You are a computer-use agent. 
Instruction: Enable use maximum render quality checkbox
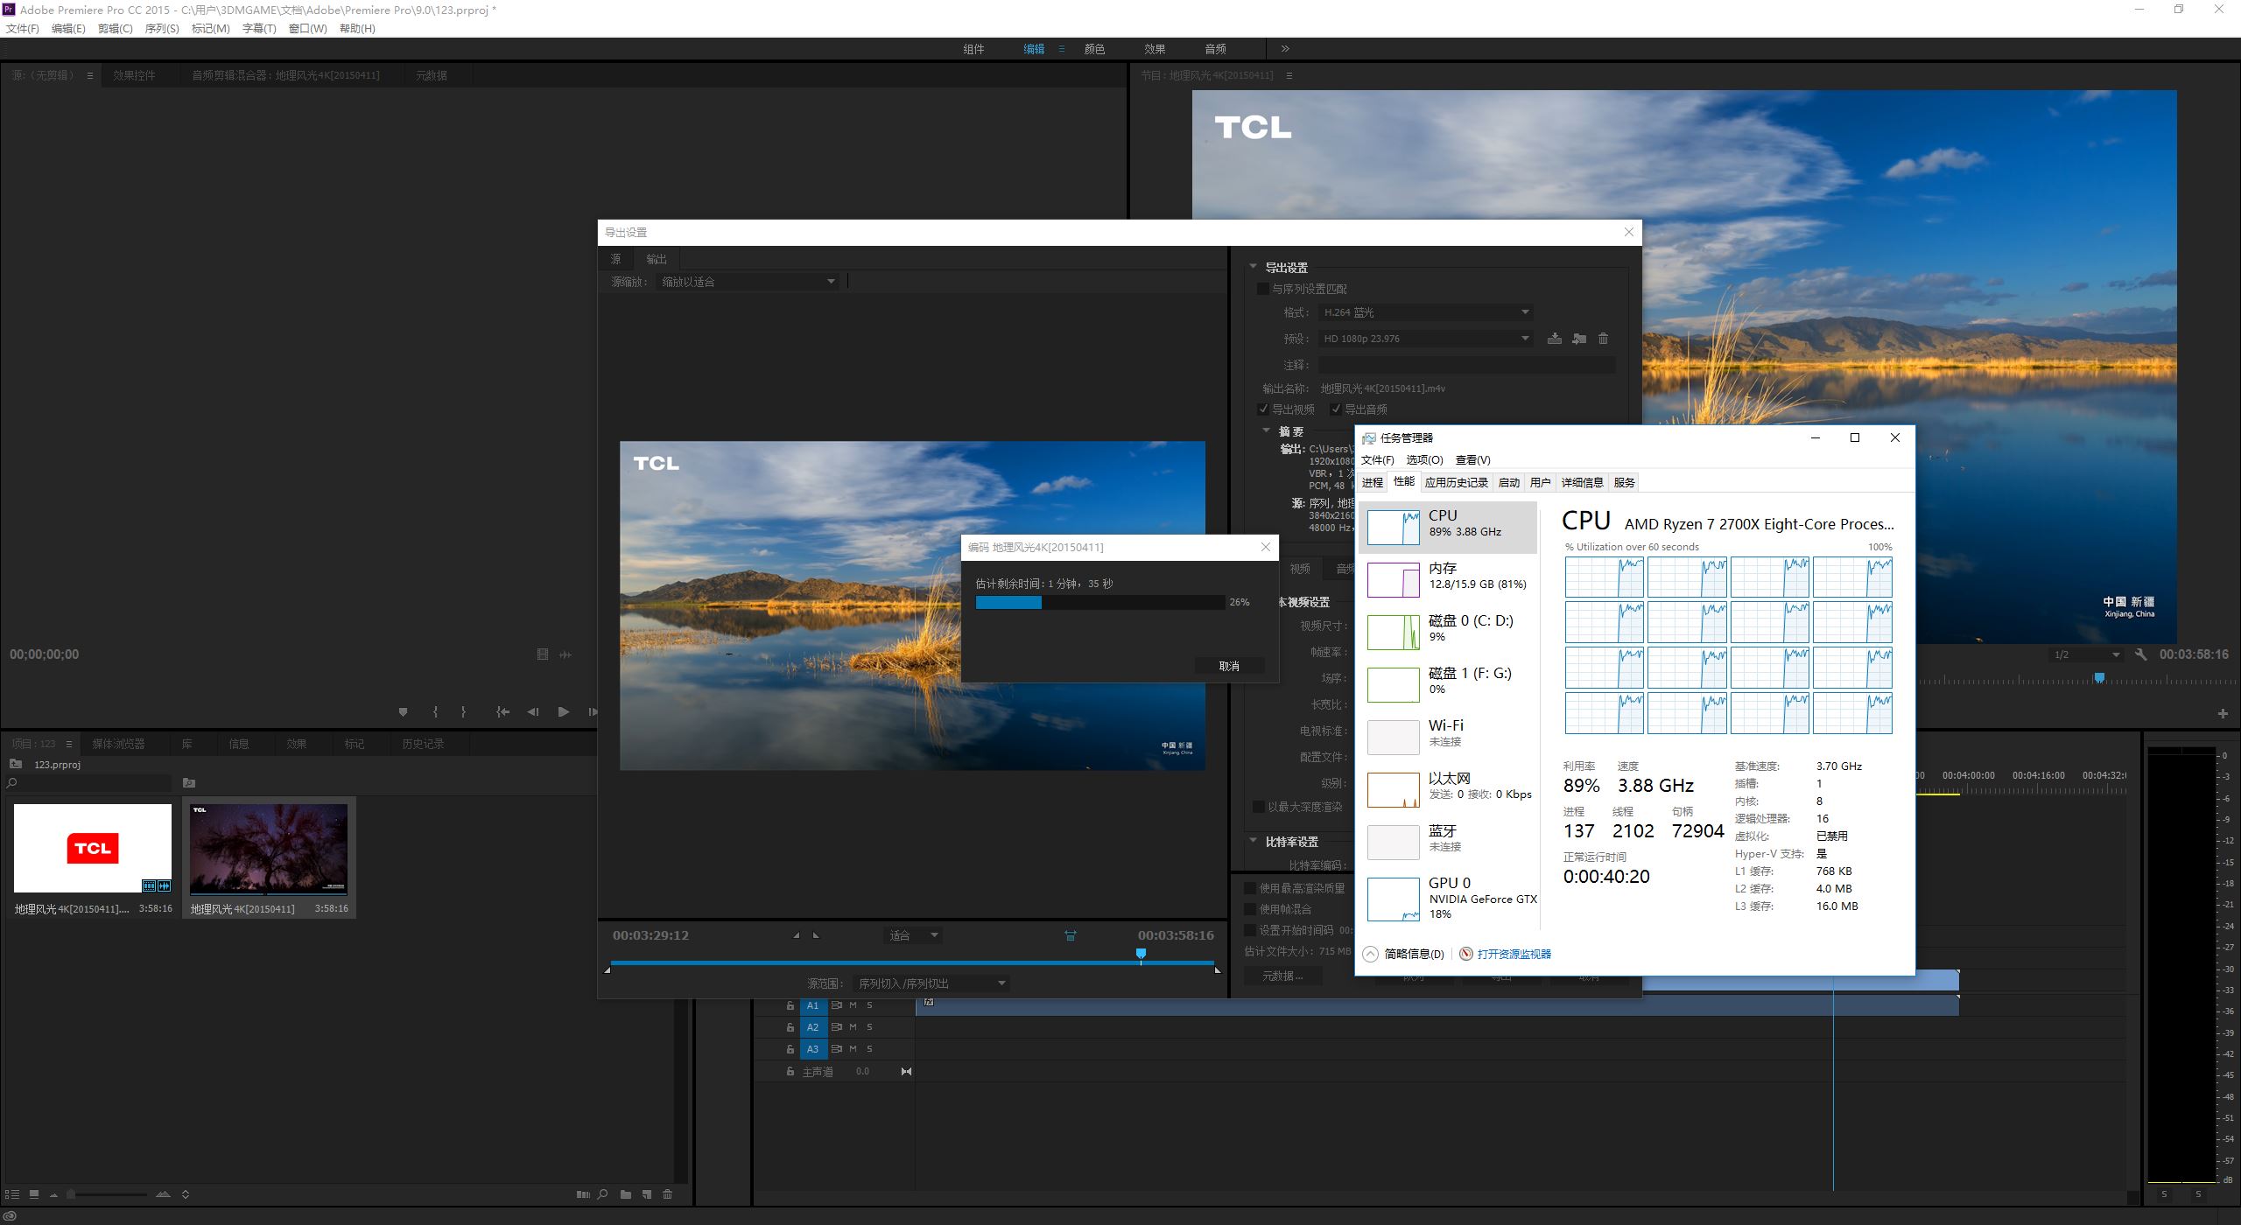pos(1250,888)
